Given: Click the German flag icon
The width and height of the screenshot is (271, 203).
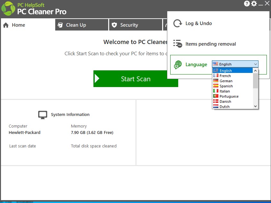Looking at the screenshot, I should pyautogui.click(x=216, y=81).
